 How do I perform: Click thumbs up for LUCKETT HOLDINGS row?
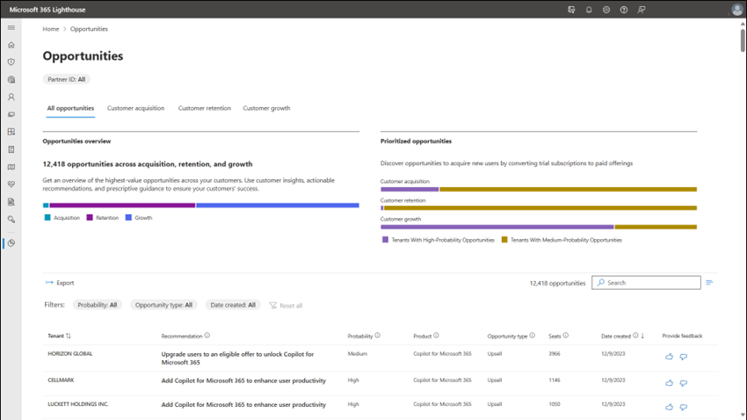(669, 407)
